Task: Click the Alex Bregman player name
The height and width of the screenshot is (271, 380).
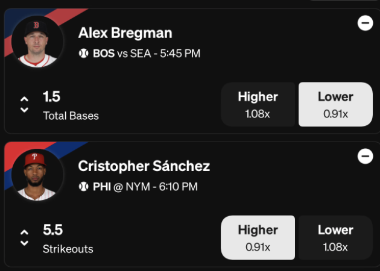Action: click(125, 33)
